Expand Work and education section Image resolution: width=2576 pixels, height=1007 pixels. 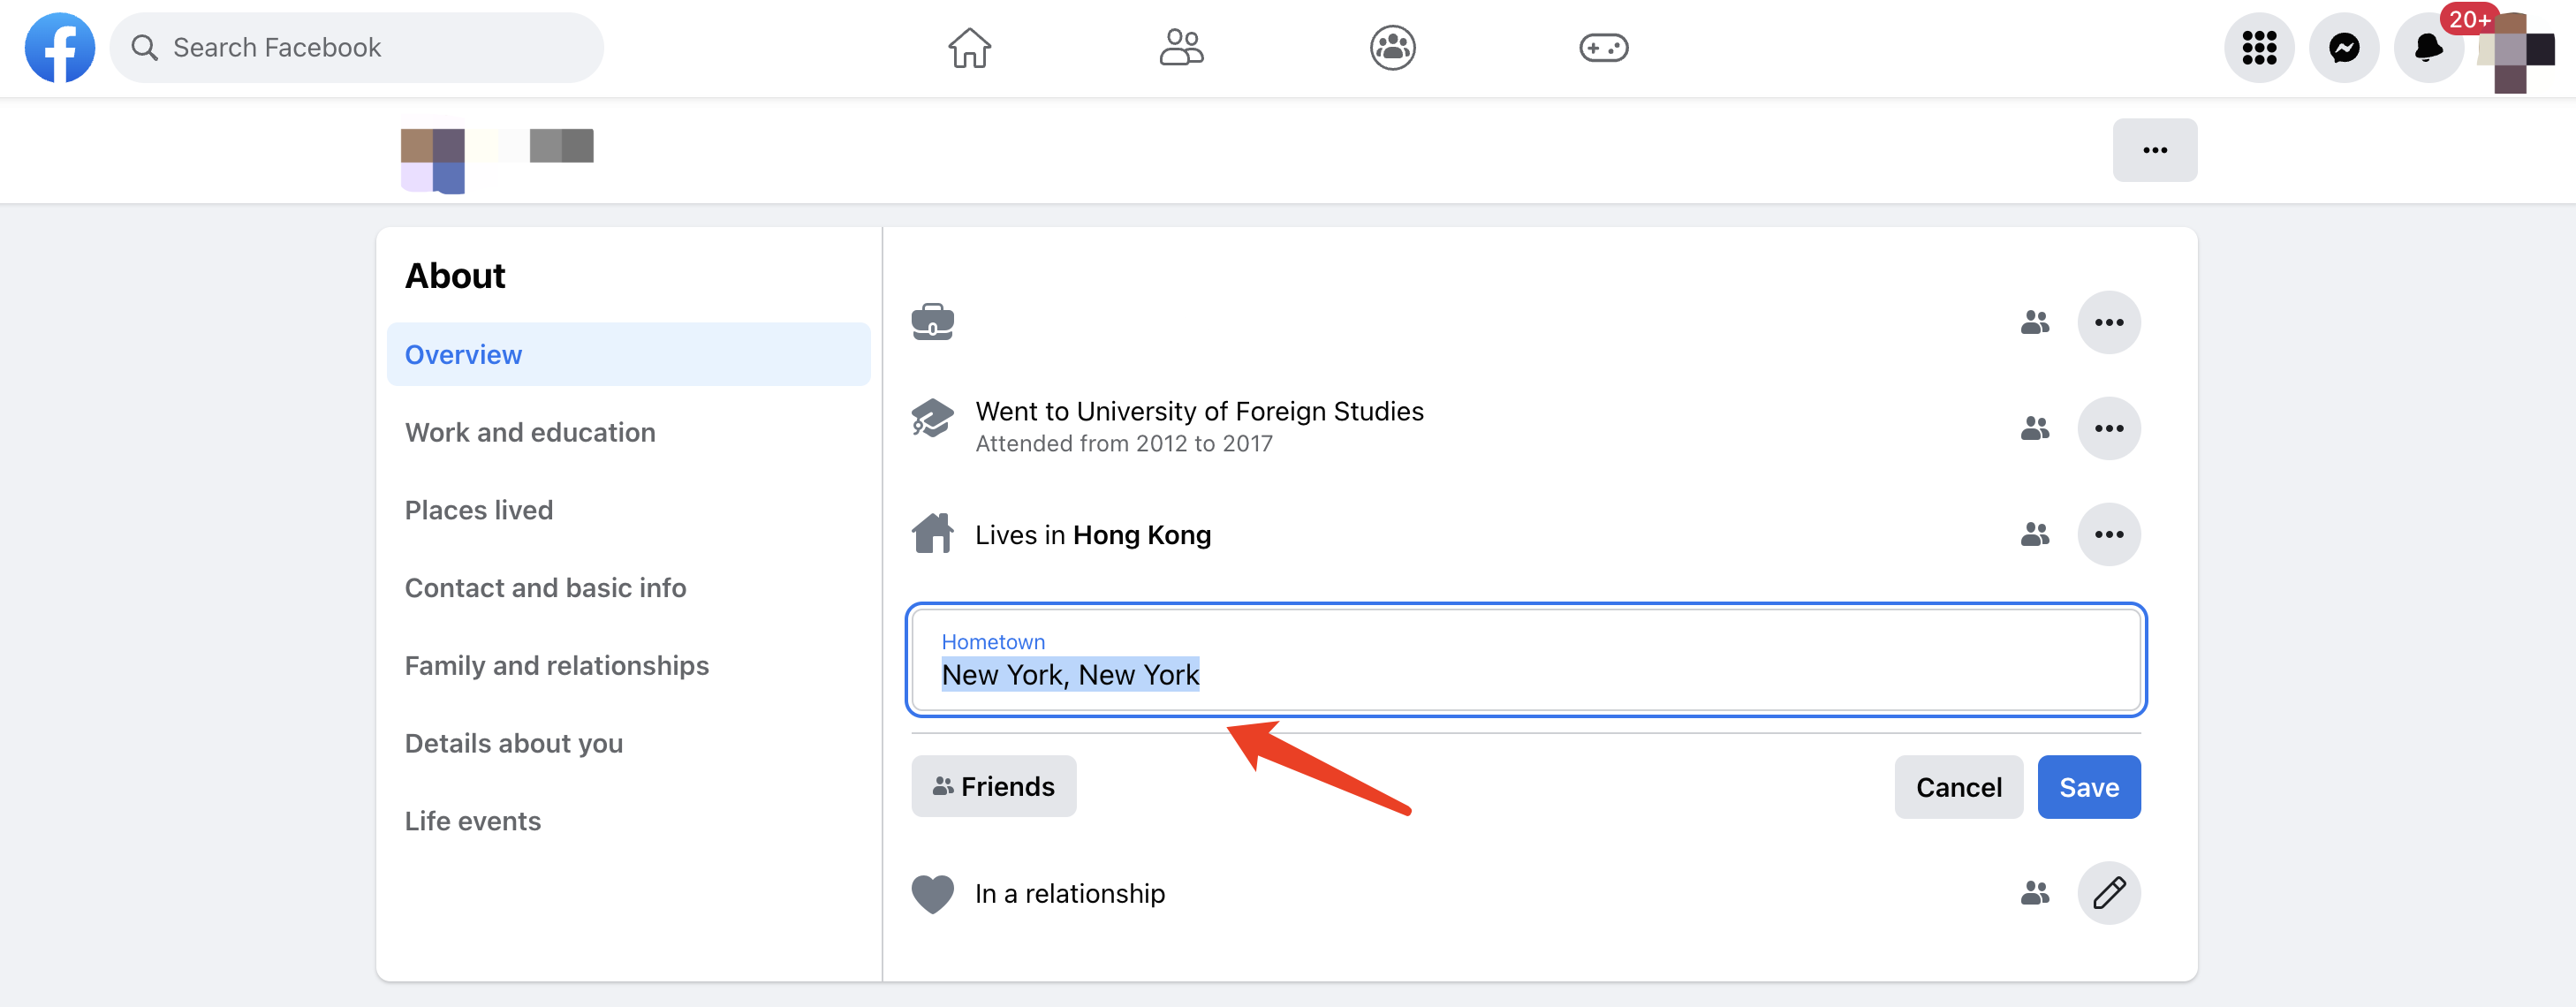(529, 432)
